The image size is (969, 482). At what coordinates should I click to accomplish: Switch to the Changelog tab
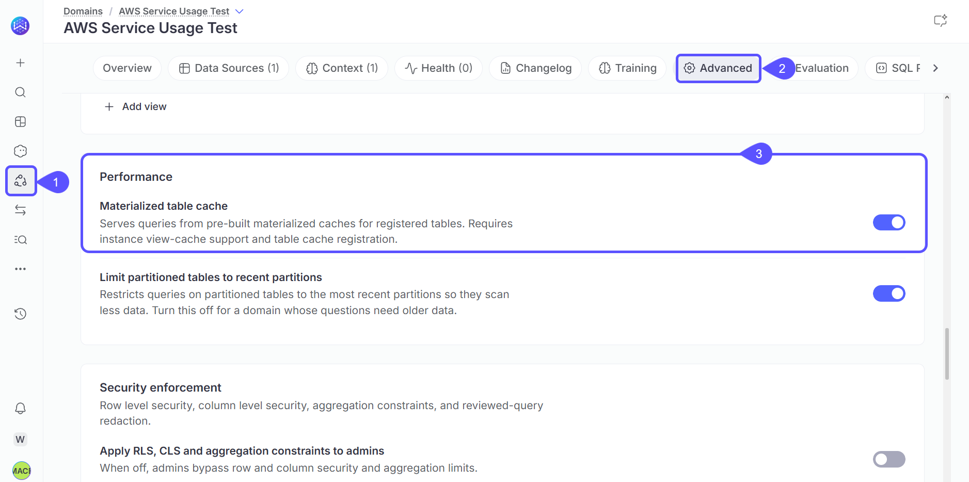(x=535, y=68)
